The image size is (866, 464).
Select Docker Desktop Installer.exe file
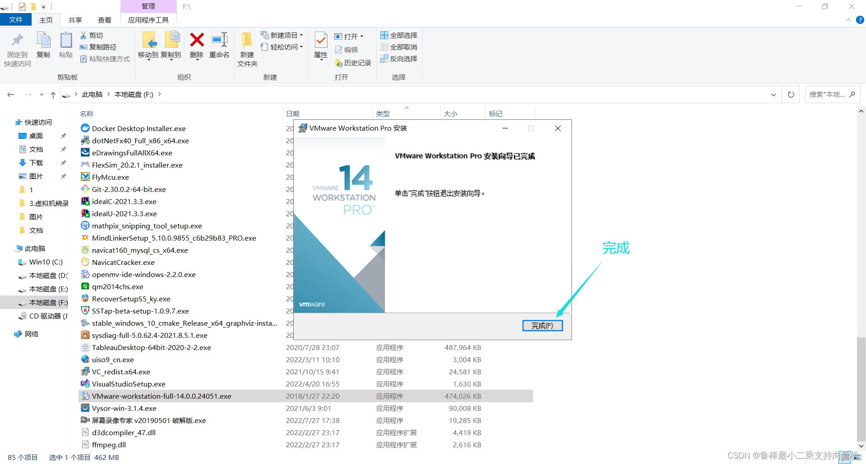tap(138, 128)
